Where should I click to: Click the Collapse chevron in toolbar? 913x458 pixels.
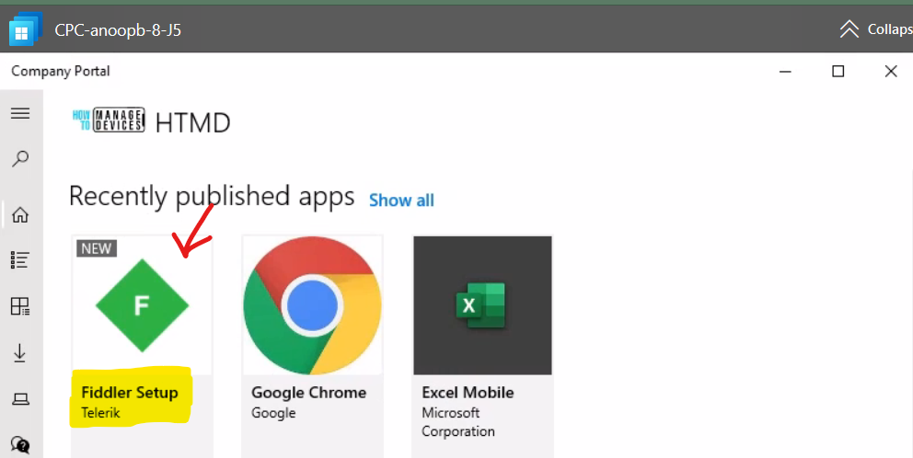pyautogui.click(x=849, y=29)
